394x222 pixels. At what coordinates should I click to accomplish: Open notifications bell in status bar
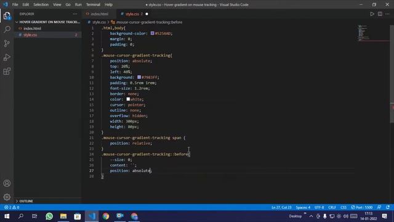click(388, 207)
